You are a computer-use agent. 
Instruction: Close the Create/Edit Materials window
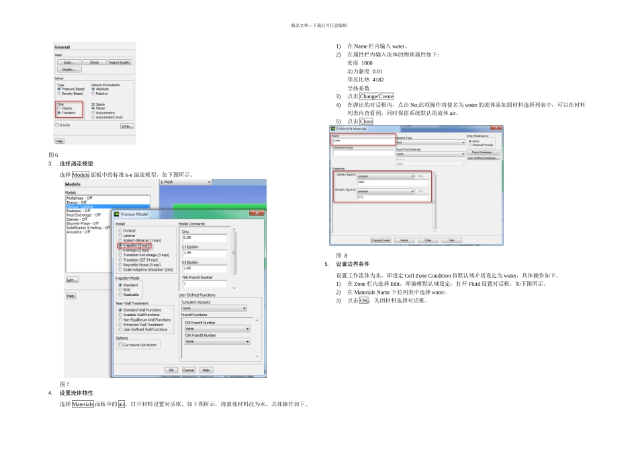click(x=496, y=128)
